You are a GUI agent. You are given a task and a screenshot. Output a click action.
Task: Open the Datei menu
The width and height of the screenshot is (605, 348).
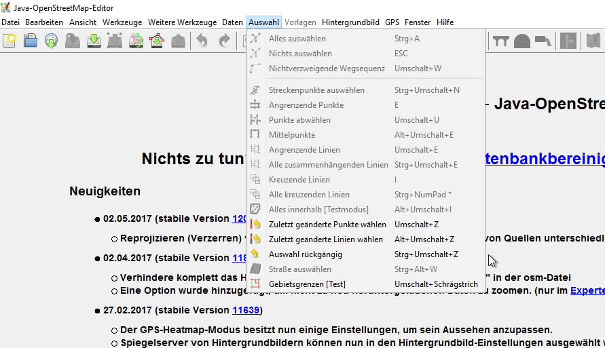click(x=10, y=22)
